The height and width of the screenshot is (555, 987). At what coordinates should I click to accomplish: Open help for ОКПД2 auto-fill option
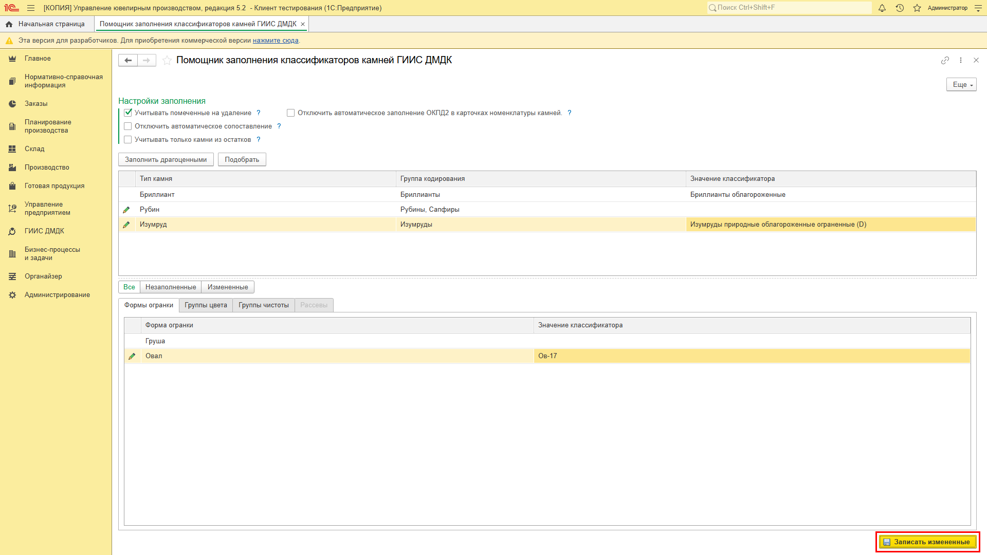pos(570,113)
